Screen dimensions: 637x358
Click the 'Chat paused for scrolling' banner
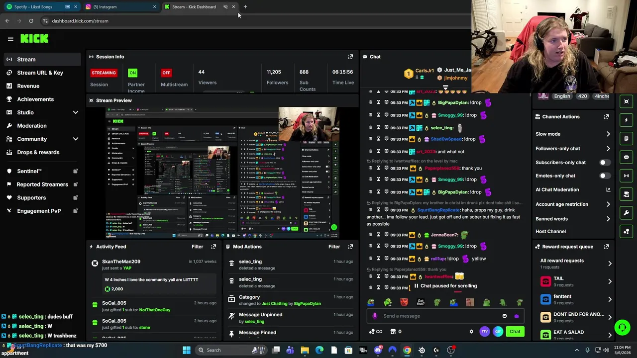(445, 286)
